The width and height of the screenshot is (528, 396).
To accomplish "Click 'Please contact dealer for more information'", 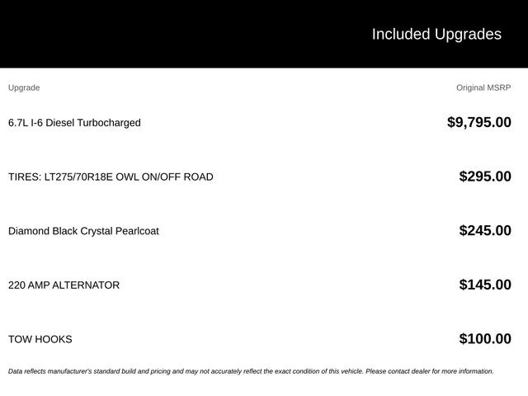I will [430, 371].
